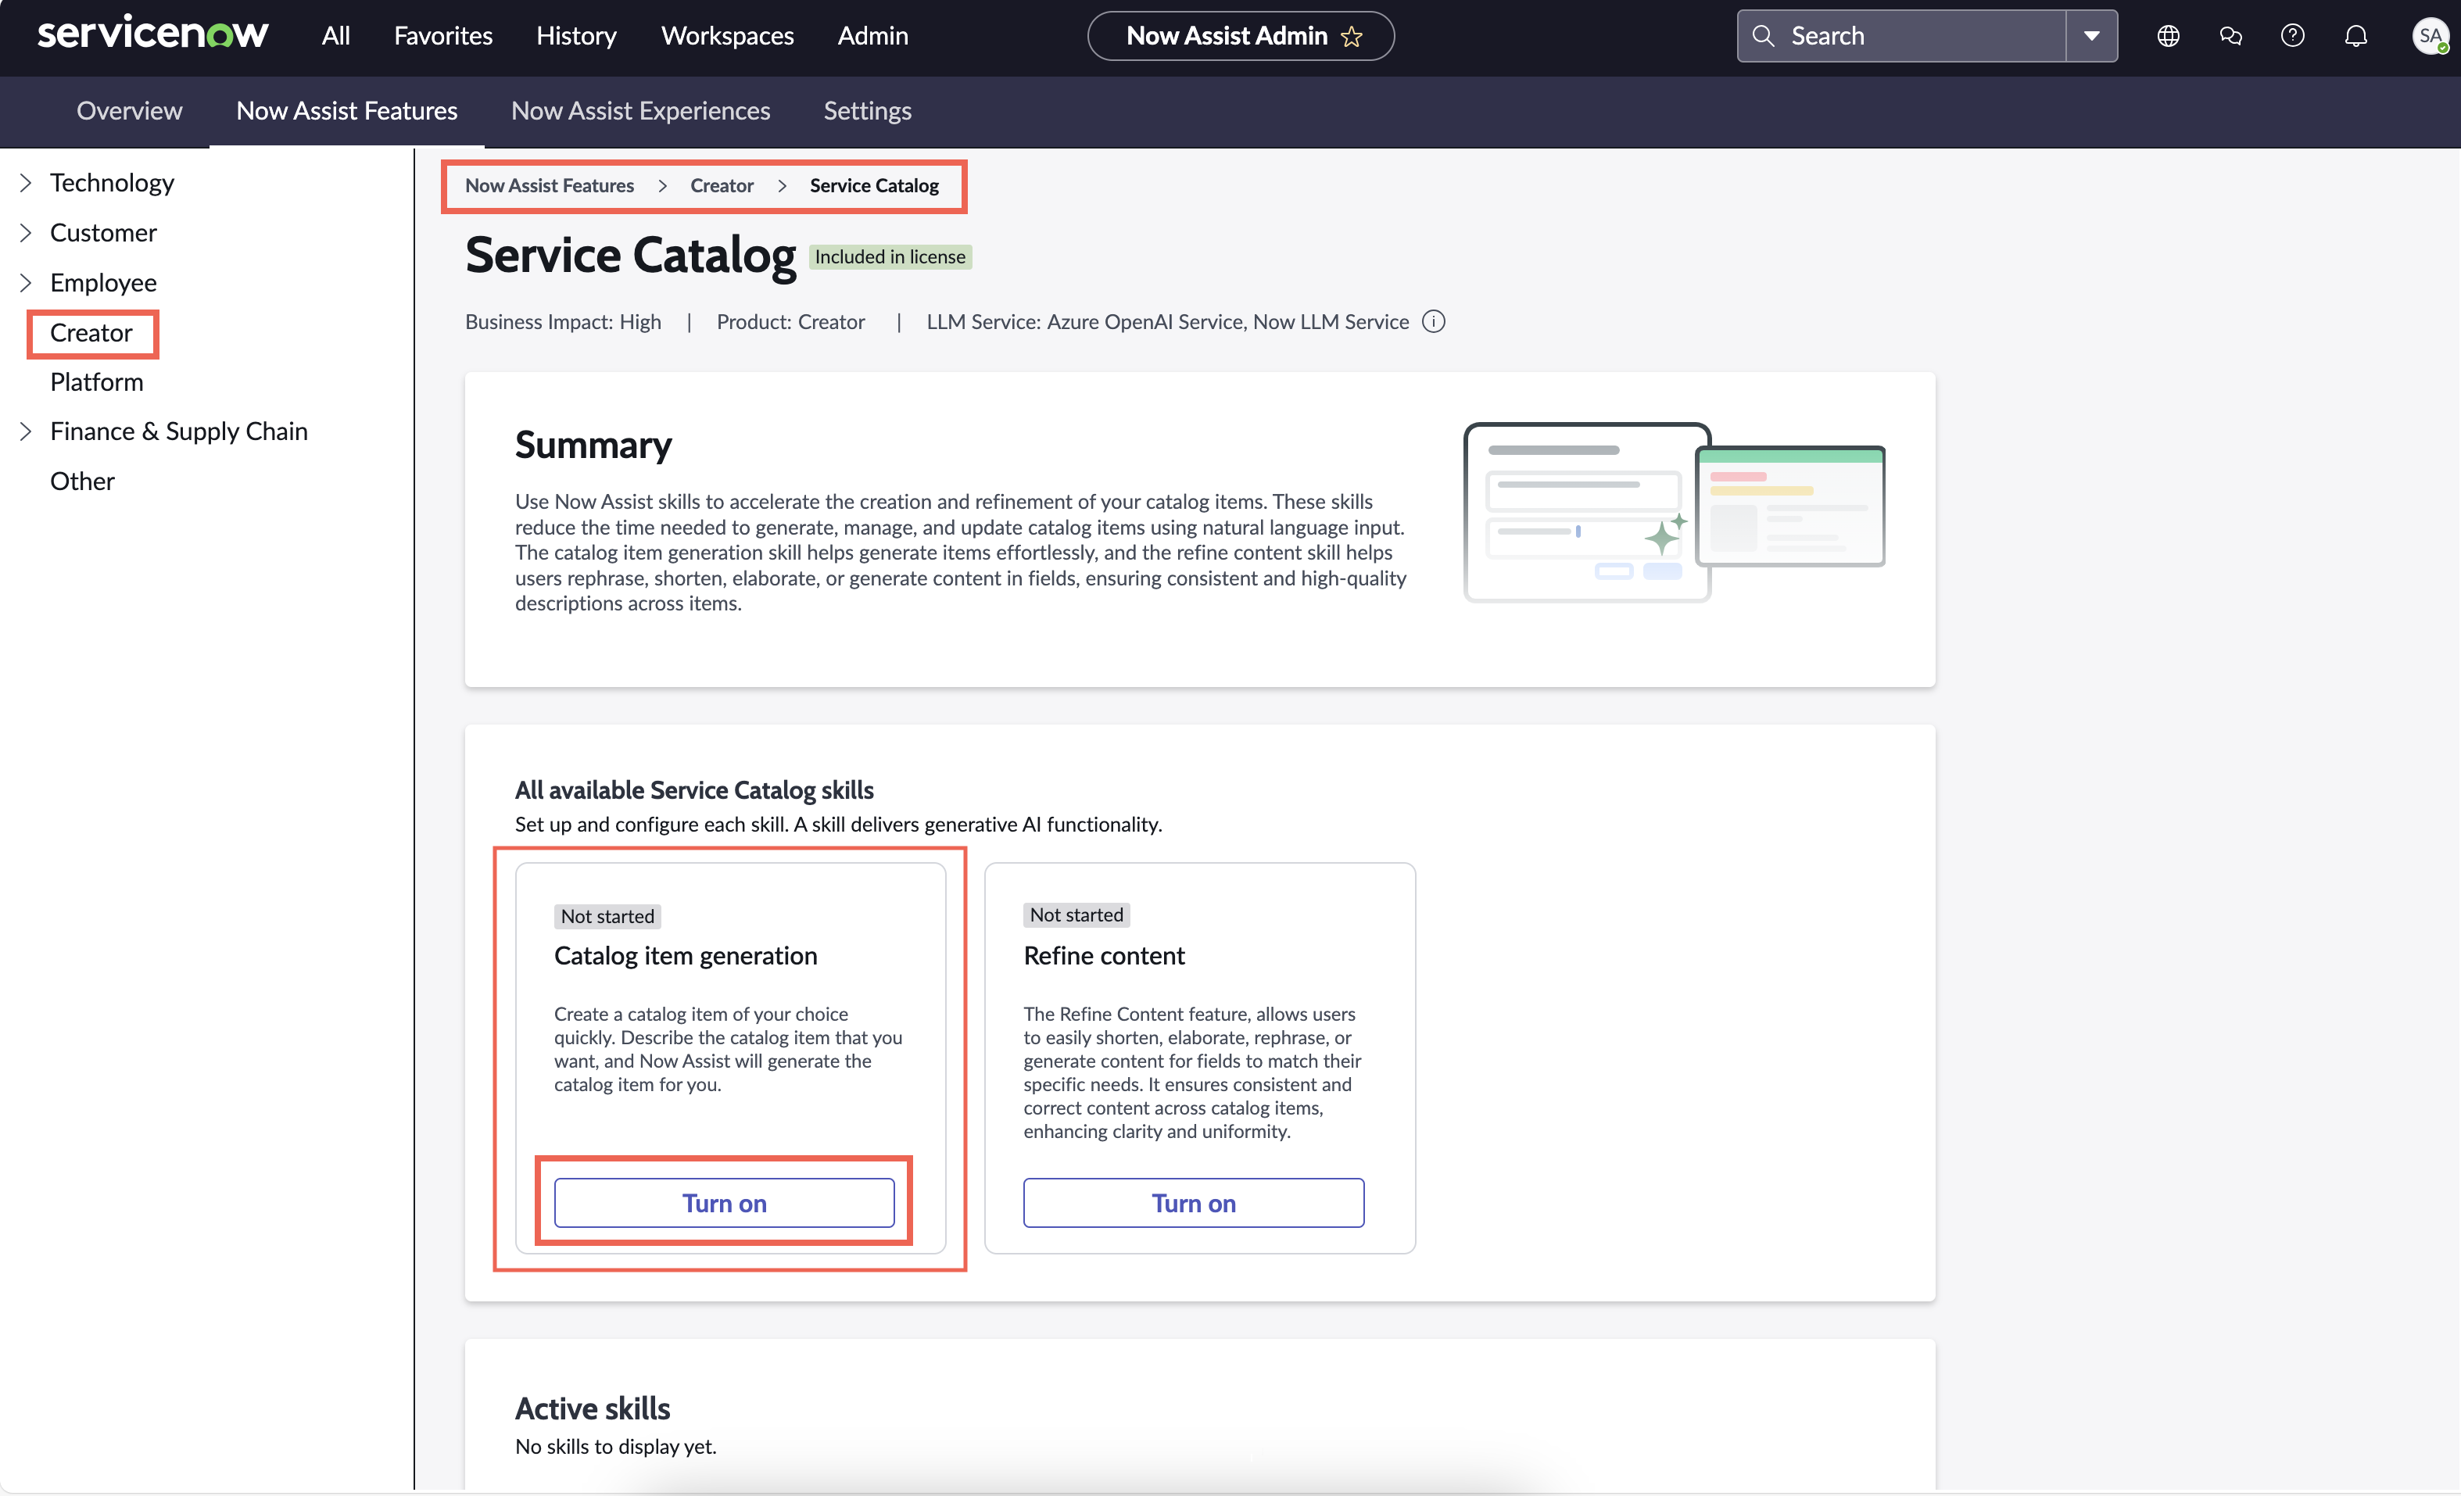
Task: Select Finance & Supply Chain label
Action: point(179,431)
